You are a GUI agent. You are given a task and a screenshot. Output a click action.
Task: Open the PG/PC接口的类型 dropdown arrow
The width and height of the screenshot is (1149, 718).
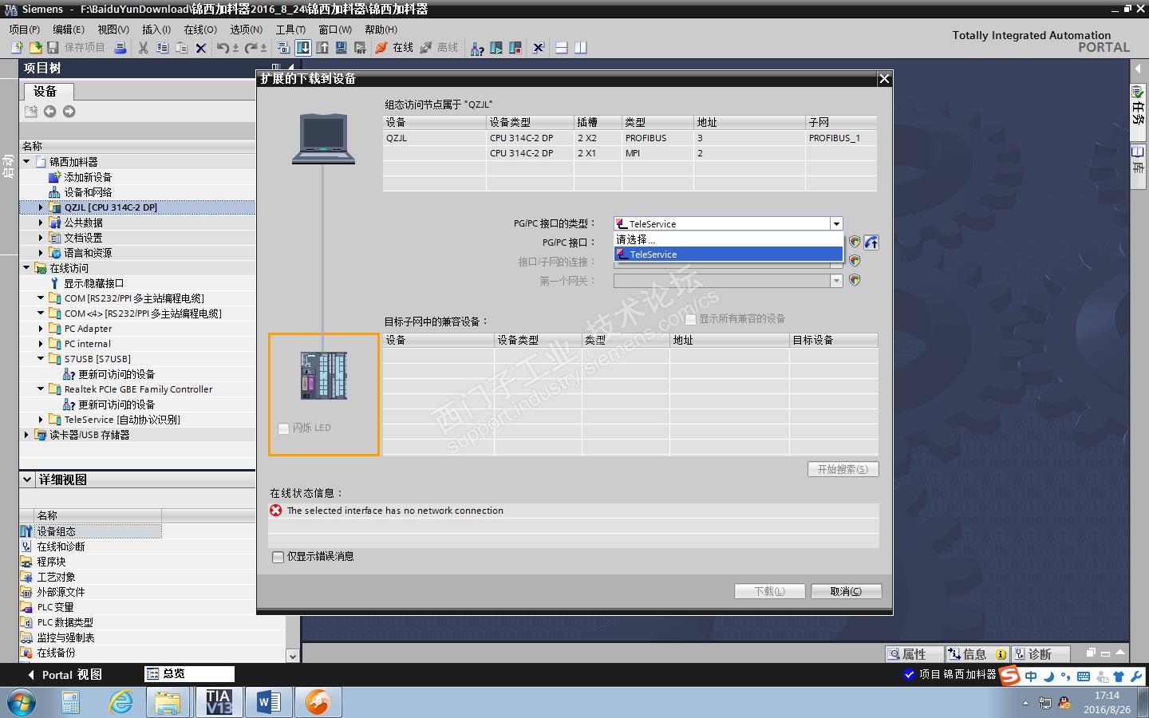(836, 224)
